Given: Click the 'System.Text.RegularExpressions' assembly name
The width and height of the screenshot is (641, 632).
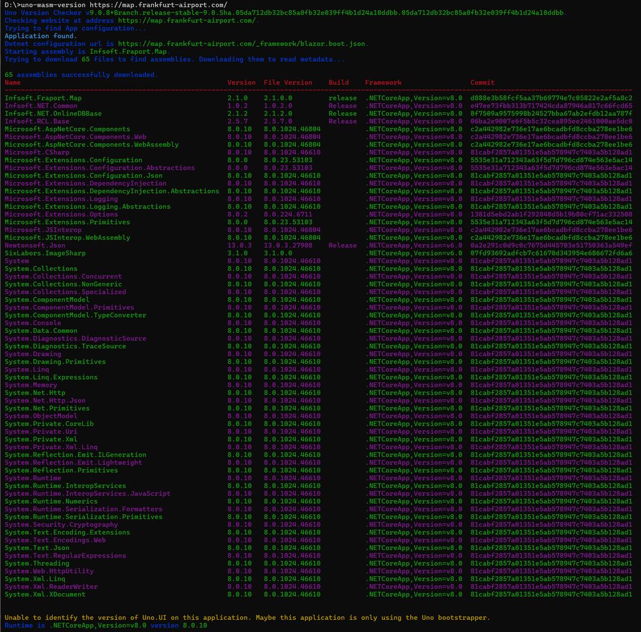Looking at the screenshot, I should pyautogui.click(x=65, y=556).
